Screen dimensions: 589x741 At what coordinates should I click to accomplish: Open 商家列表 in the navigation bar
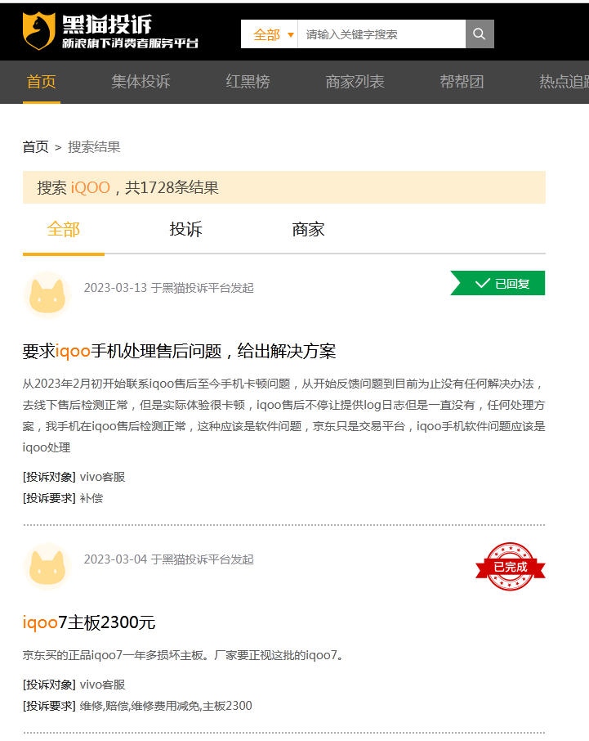click(x=355, y=82)
